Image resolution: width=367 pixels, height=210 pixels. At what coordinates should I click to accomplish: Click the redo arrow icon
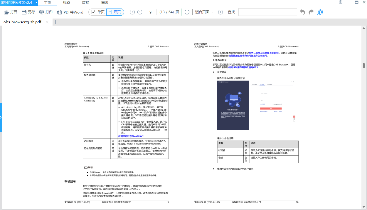click(x=311, y=12)
